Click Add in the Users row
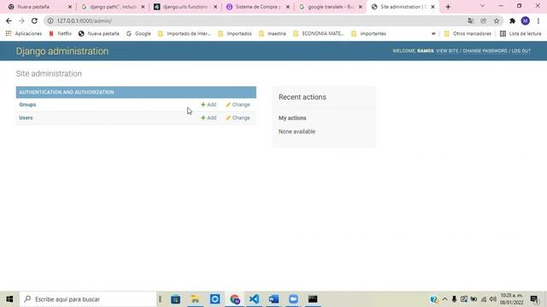Viewport: 547px width, 307px height. click(x=209, y=118)
